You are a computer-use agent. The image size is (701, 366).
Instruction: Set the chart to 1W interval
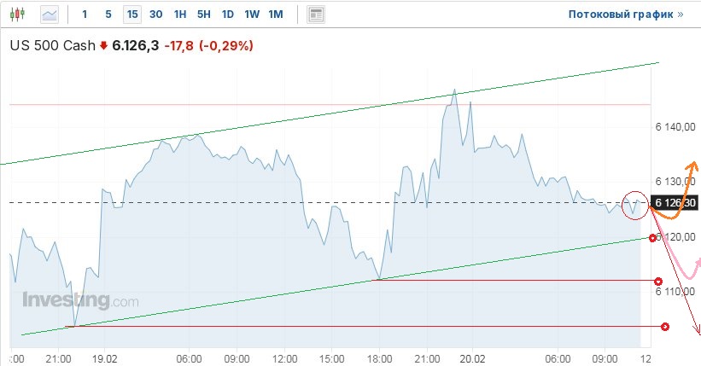tap(251, 14)
